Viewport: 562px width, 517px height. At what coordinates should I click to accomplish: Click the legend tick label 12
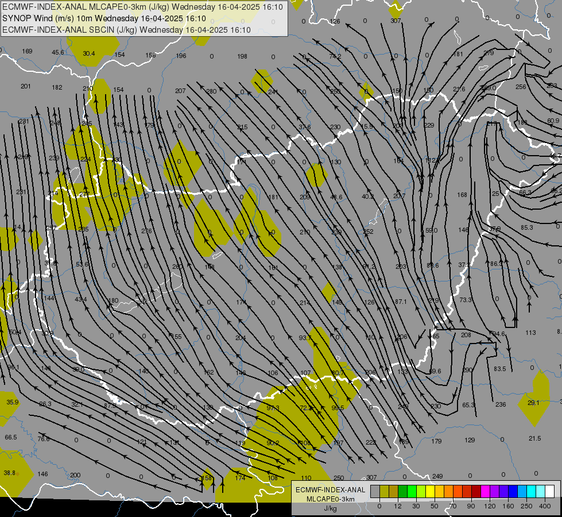[x=398, y=506]
